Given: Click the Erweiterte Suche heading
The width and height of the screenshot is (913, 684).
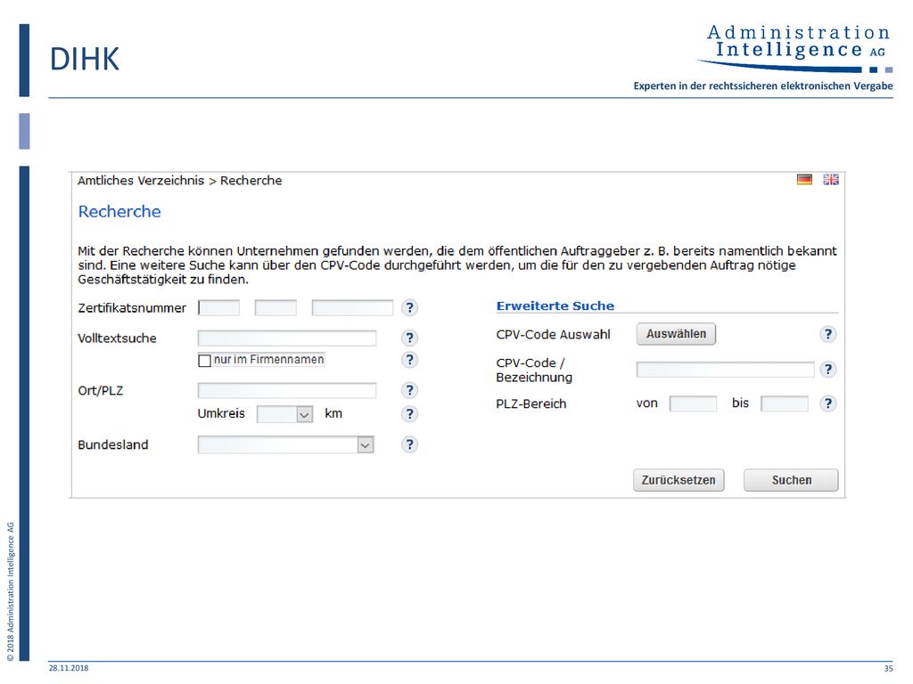Looking at the screenshot, I should (x=555, y=306).
